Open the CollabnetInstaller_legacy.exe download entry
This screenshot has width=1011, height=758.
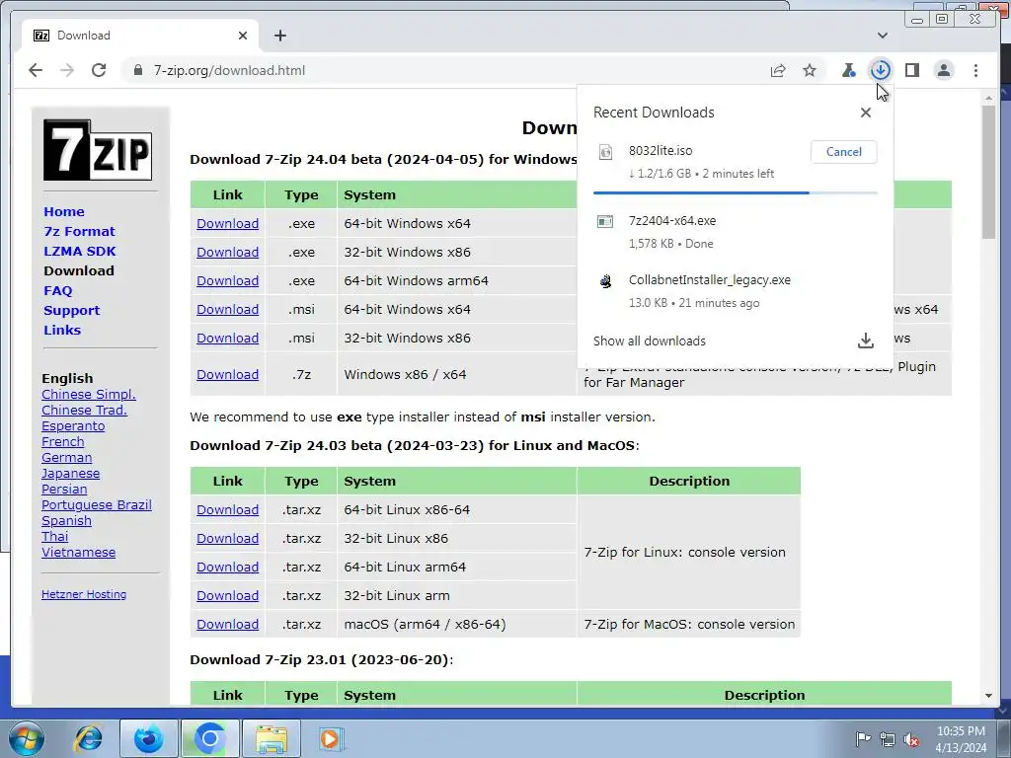point(735,291)
